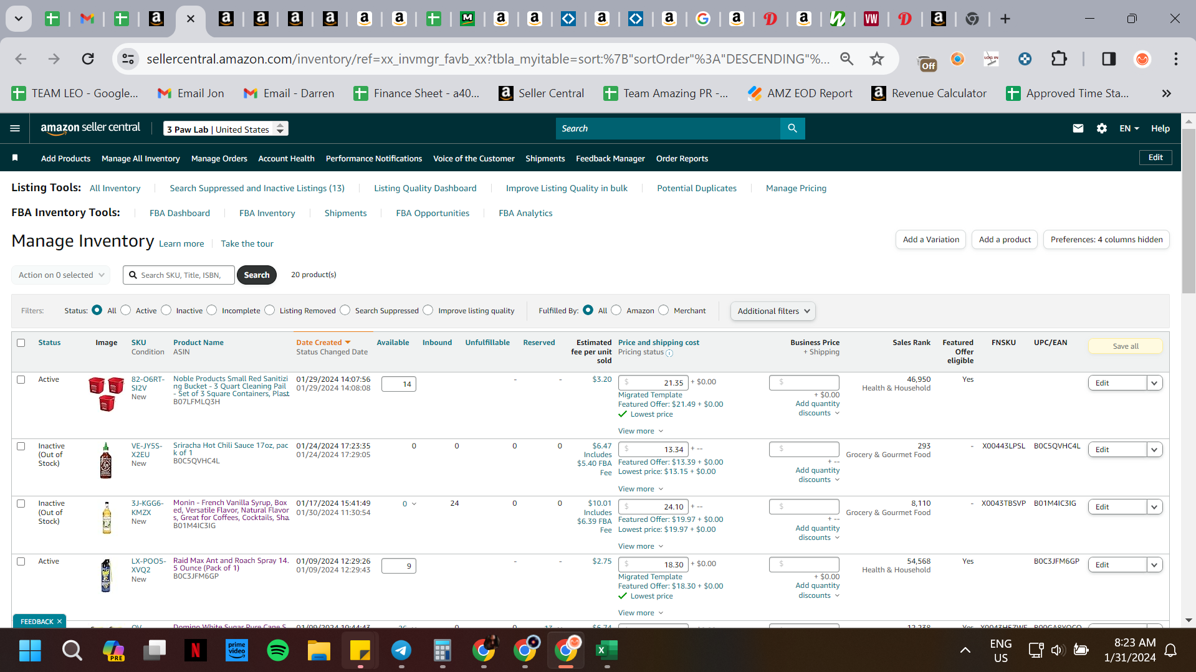Open the EN language dropdown
The image size is (1196, 672).
[x=1129, y=128]
